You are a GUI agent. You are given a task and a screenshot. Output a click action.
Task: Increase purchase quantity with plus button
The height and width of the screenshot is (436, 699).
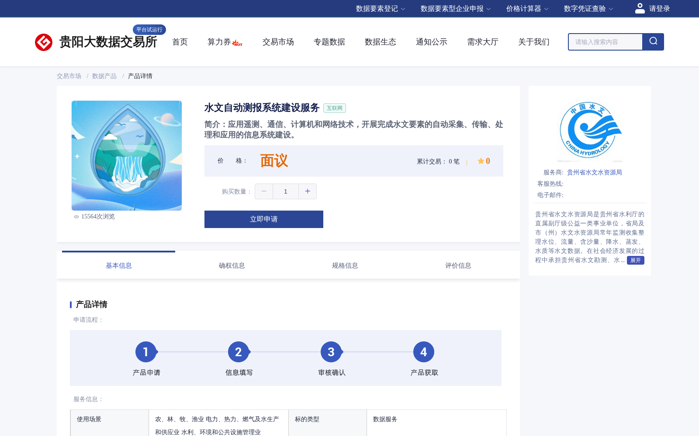[x=308, y=191]
